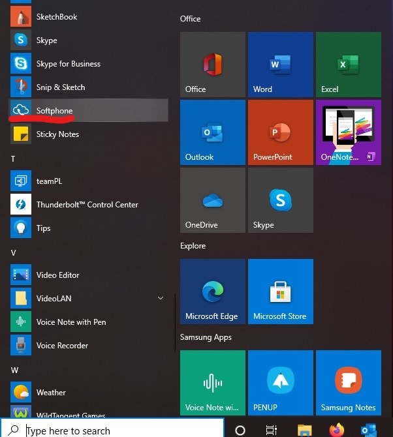Open the Word tile

pyautogui.click(x=281, y=65)
